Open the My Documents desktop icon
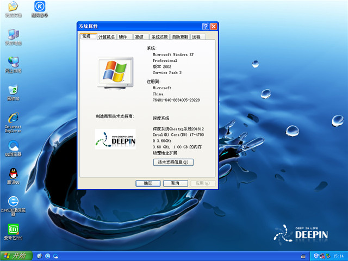348x261 pixels. click(13, 9)
